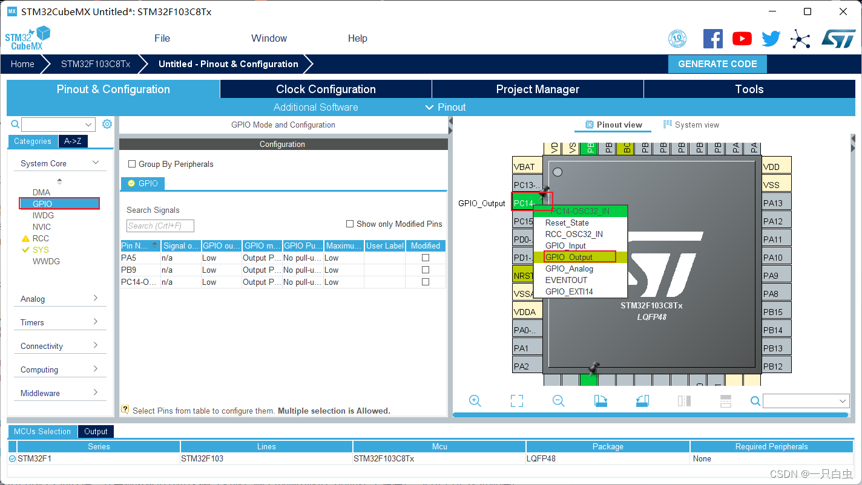Click the zoom out icon in the pinout toolbar
The image size is (862, 485).
(x=558, y=400)
